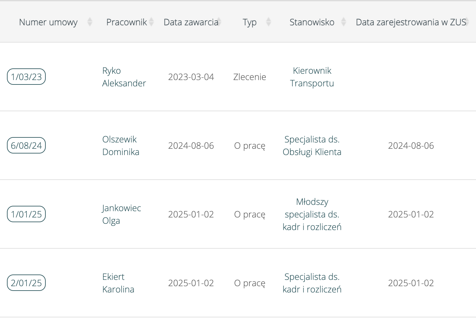Image resolution: width=476 pixels, height=318 pixels.
Task: Click the Zlecenie type cell
Action: 250,77
